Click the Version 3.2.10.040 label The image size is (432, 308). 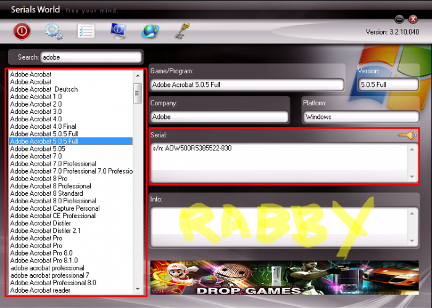coord(393,32)
